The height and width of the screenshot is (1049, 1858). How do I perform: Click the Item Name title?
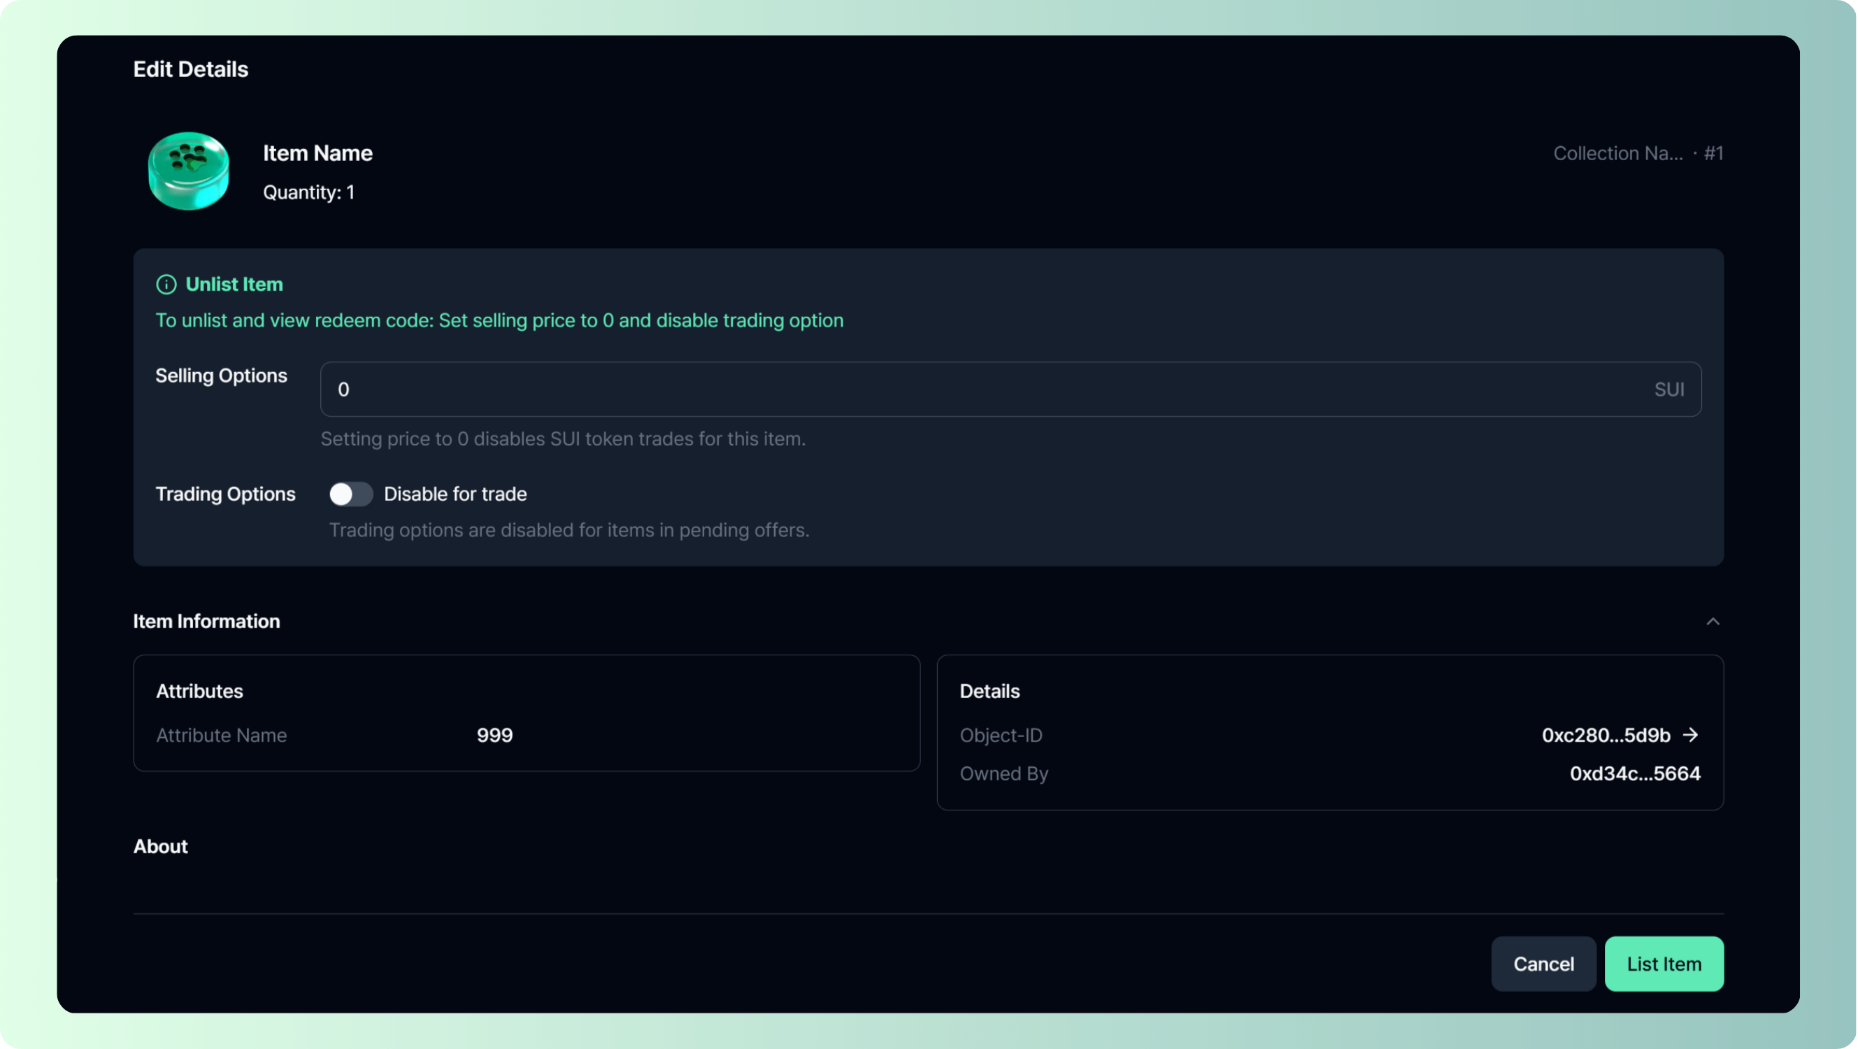317,153
